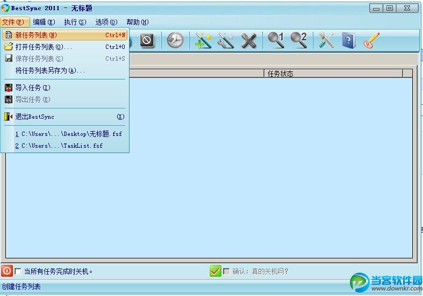Click the 导入任务 floppy icon
Screen dimensions: 423x296
point(9,88)
